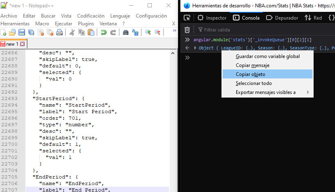Click the Filtrar salida filter field

(x=265, y=30)
